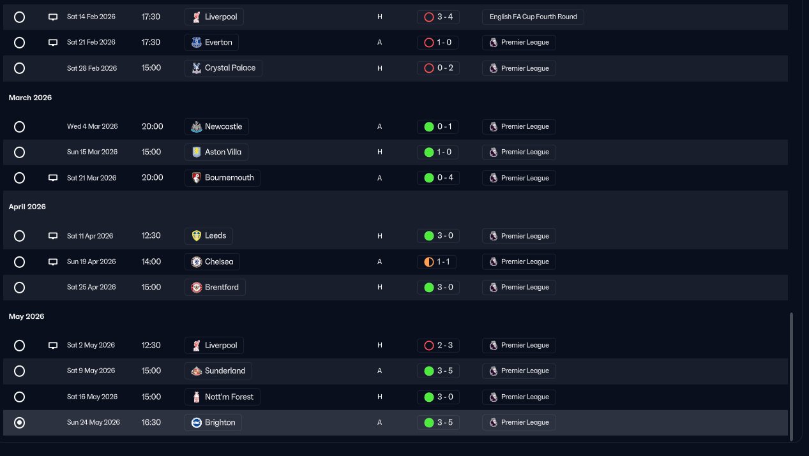This screenshot has width=809, height=456.
Task: Click the green win indicator for Sunderland
Action: click(x=429, y=371)
